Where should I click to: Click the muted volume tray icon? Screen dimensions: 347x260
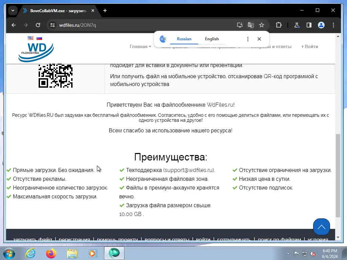313,254
